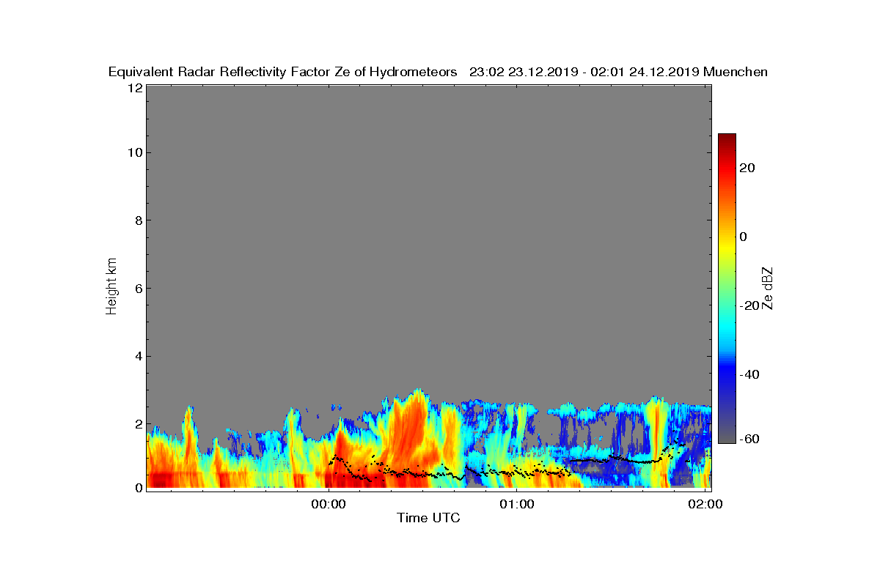Click the colorbar value -40
This screenshot has width=880, height=586.
[747, 374]
